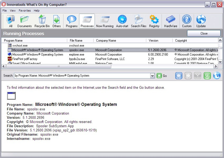Click version 6.00.2900.2180 cell
This screenshot has width=224, height=158.
pos(158,55)
